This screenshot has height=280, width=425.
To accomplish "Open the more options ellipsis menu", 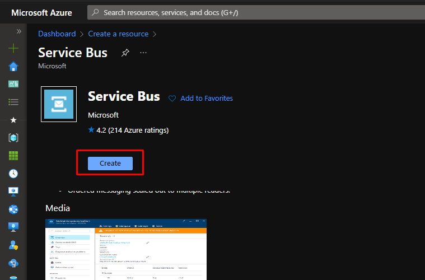I will pyautogui.click(x=143, y=53).
